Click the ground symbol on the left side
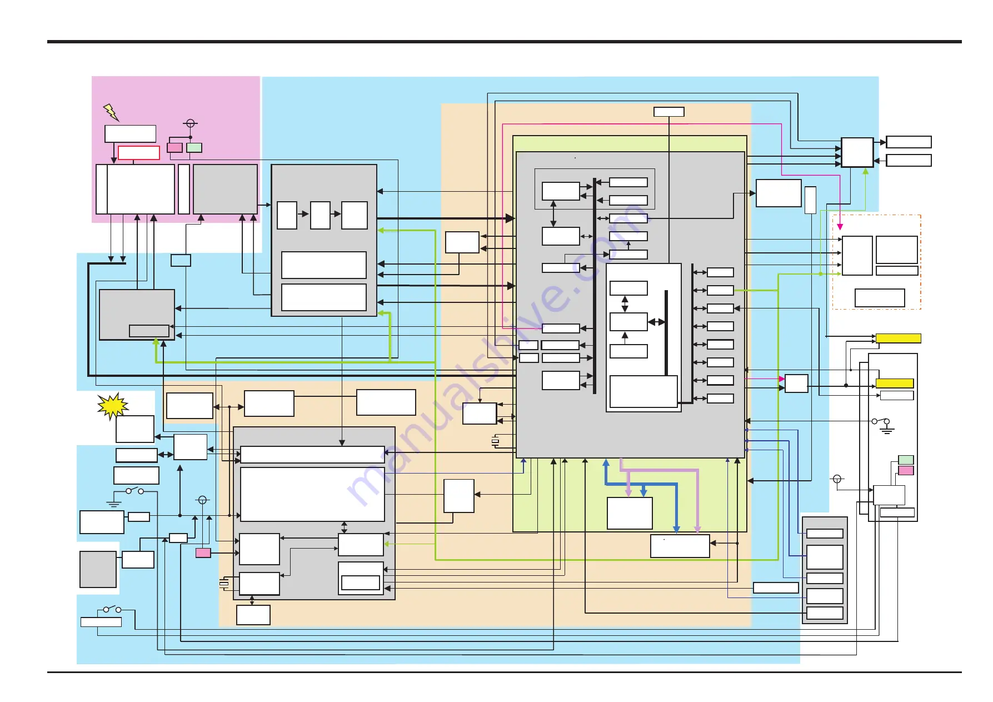Image resolution: width=993 pixels, height=702 pixels. (x=114, y=504)
